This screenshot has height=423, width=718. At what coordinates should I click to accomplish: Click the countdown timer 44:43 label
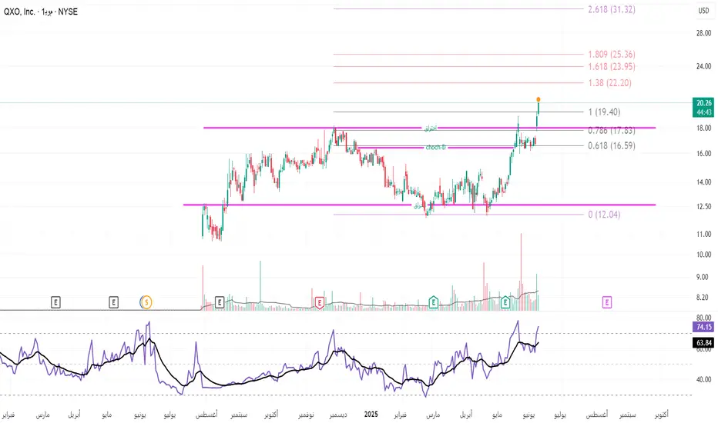click(x=704, y=112)
